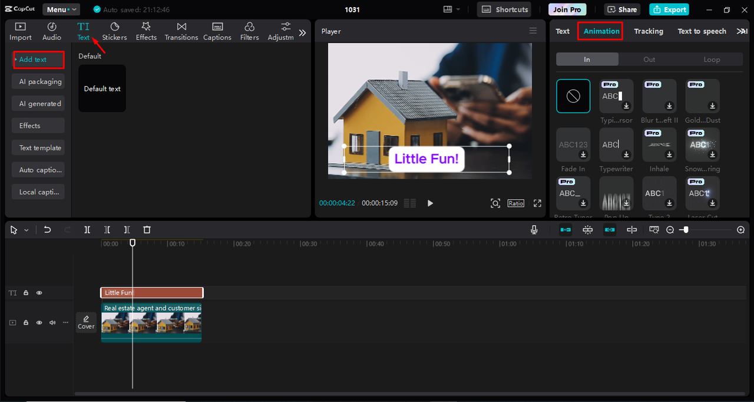Play the video in the player
The image size is (754, 402).
click(x=430, y=203)
